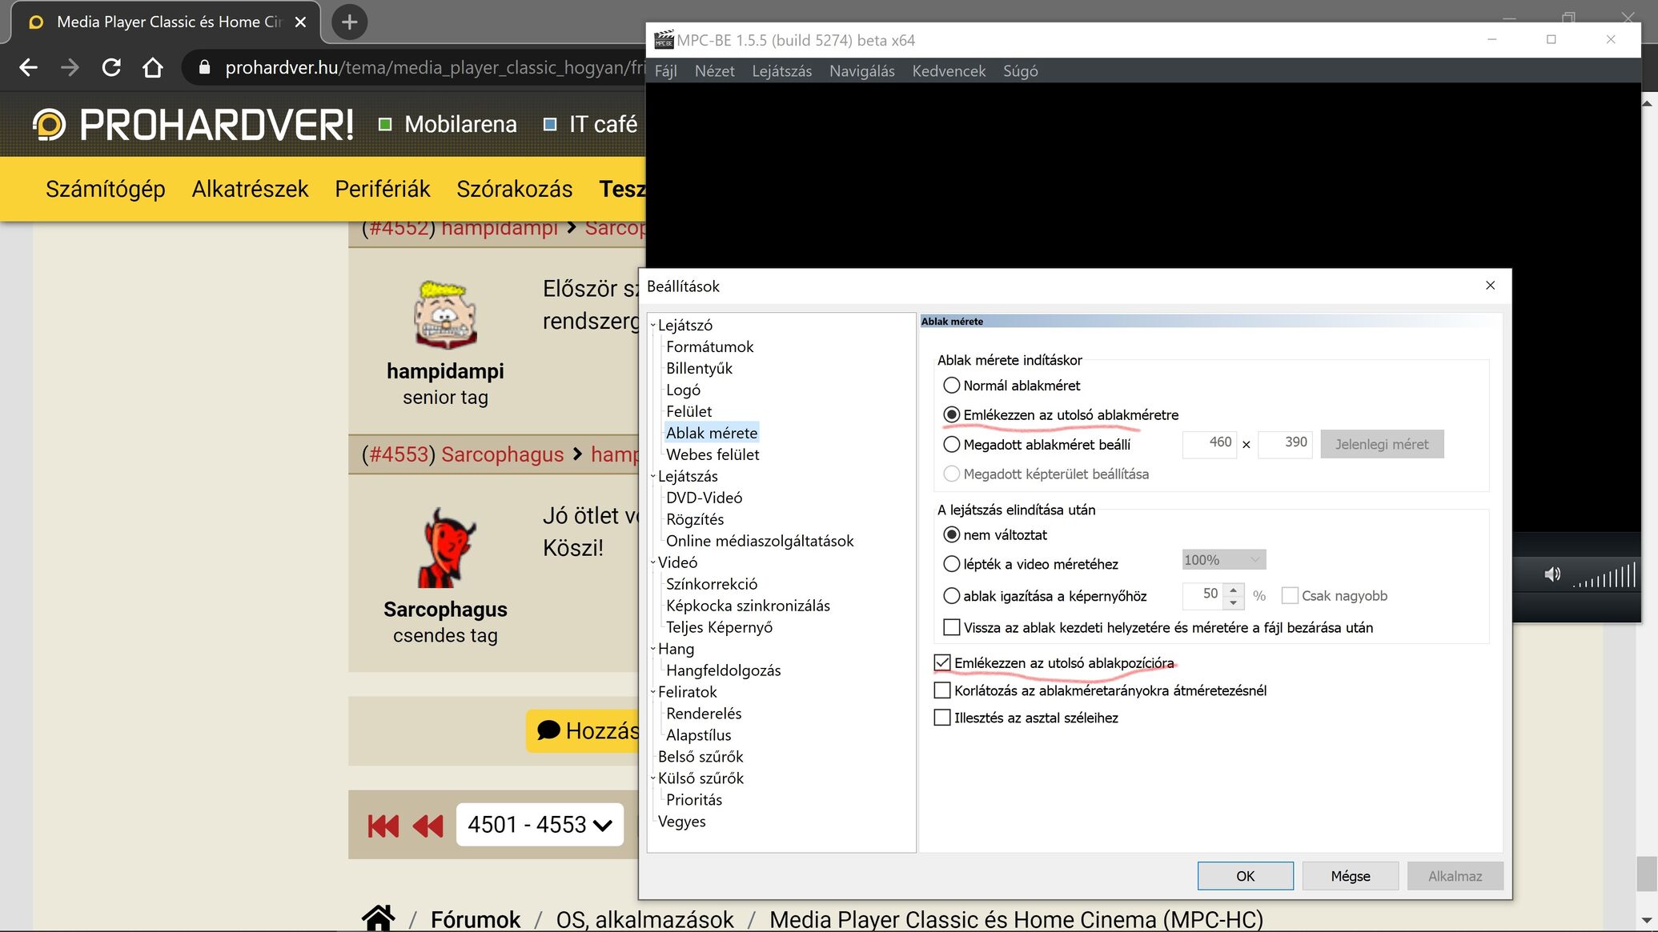Image resolution: width=1658 pixels, height=932 pixels.
Task: Go to browser home page icon
Action: [x=152, y=68]
